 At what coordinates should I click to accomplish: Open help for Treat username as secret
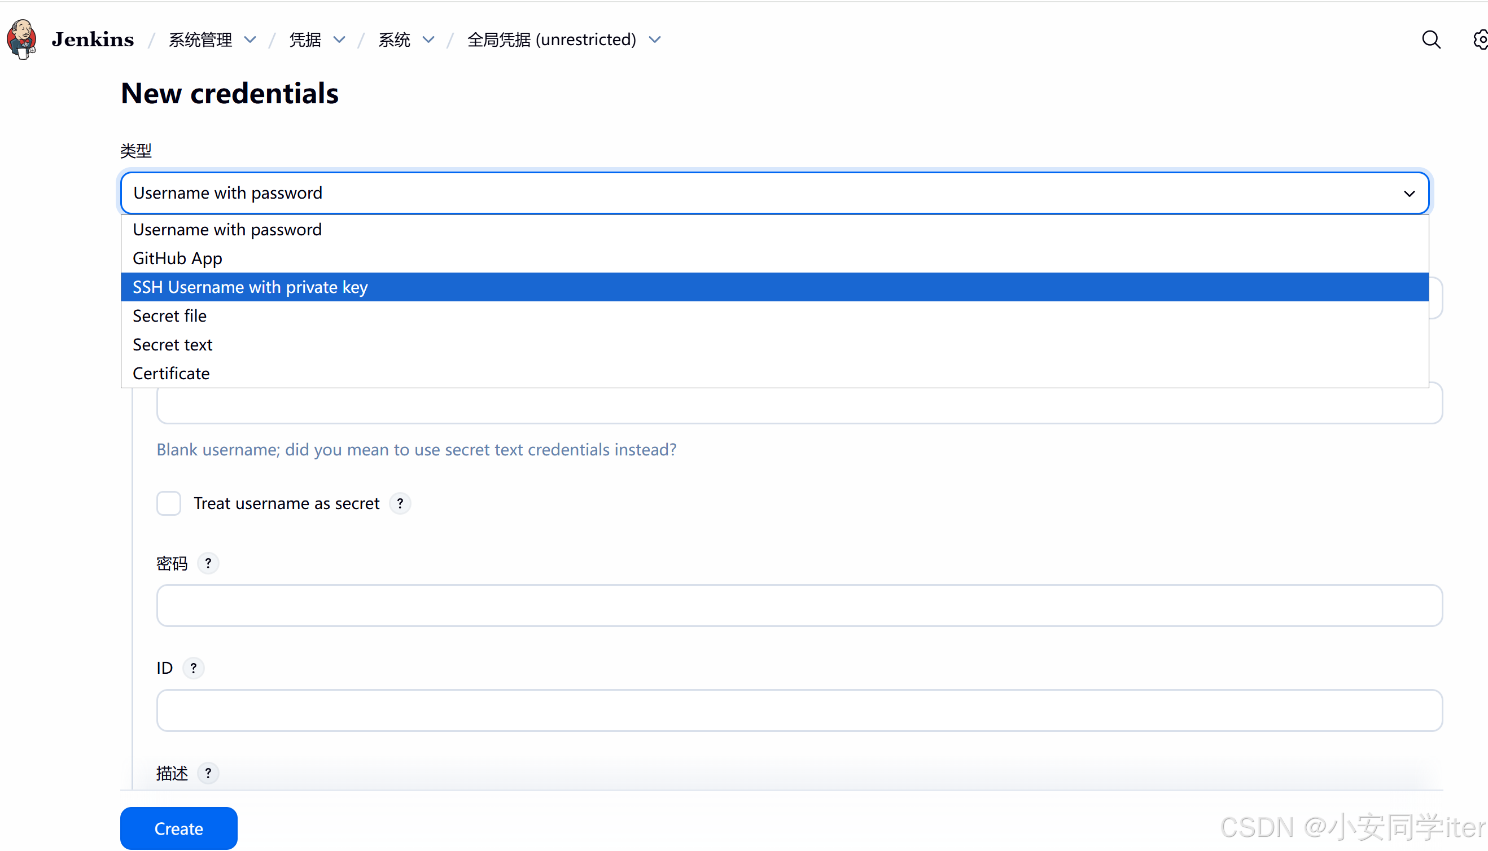click(x=400, y=503)
